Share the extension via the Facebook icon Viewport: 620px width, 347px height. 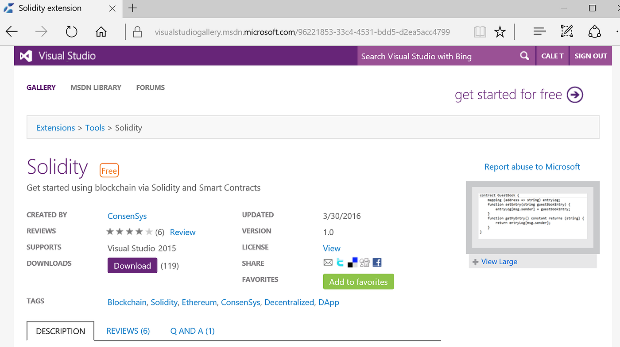pyautogui.click(x=377, y=262)
